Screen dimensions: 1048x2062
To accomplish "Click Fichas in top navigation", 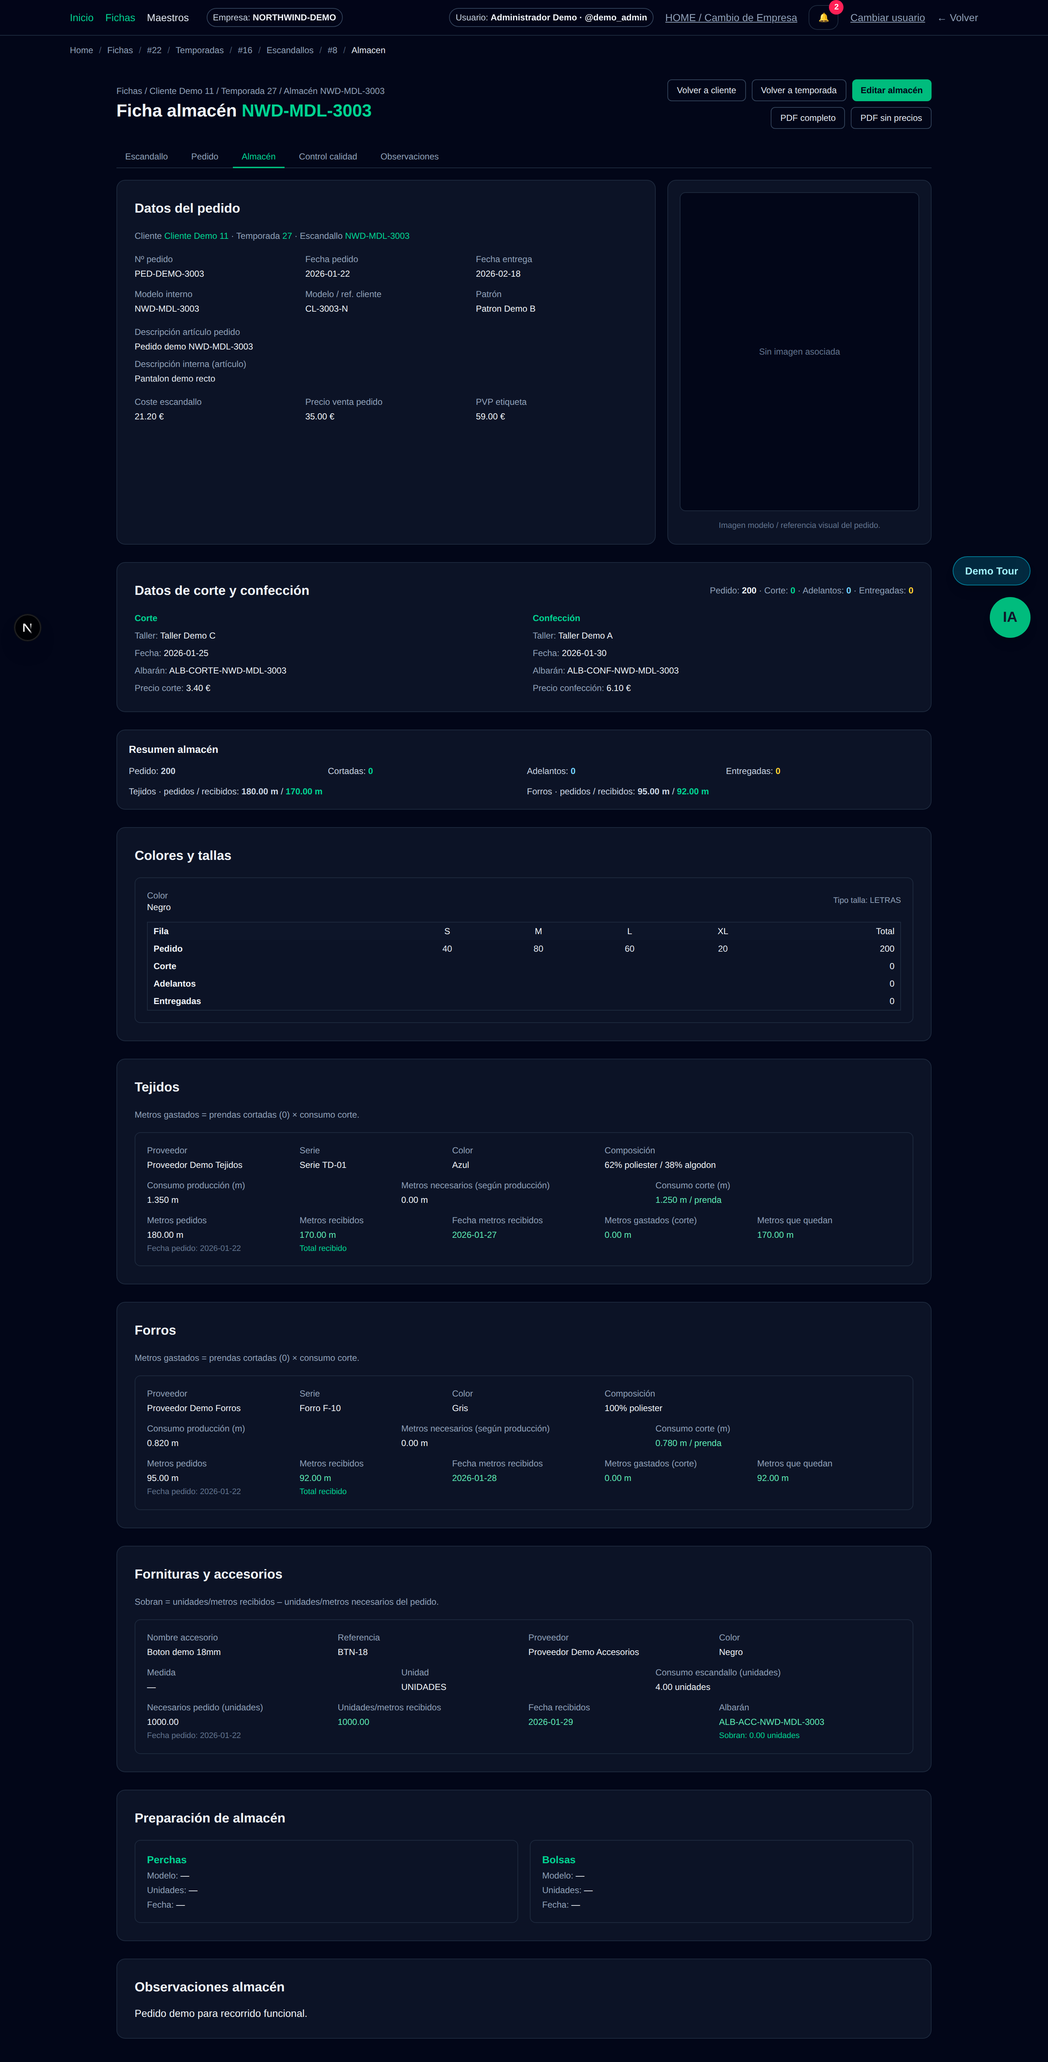I will pos(120,17).
